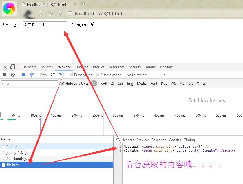Select the knockoutjs.js request row

[x=56, y=159]
